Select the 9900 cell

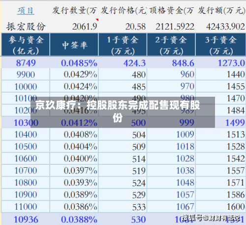click(26, 74)
